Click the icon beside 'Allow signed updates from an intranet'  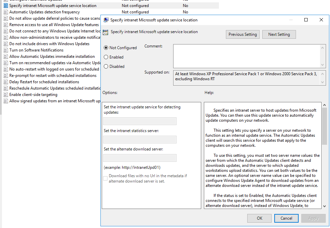point(6,101)
